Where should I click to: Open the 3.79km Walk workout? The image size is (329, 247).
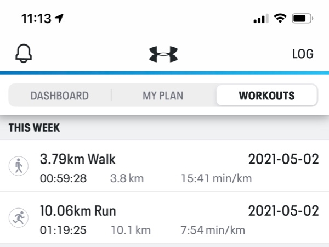tap(164, 166)
